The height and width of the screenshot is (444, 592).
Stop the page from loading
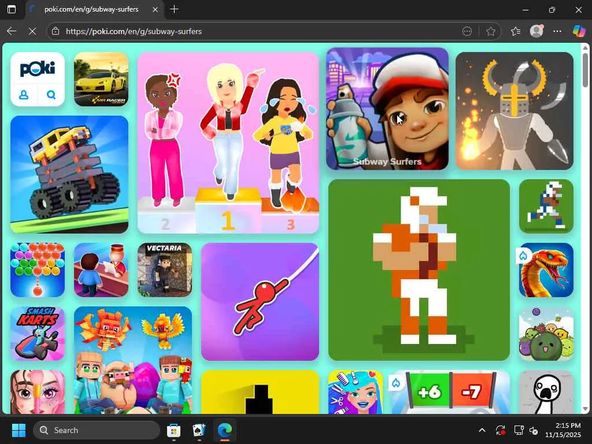(32, 31)
